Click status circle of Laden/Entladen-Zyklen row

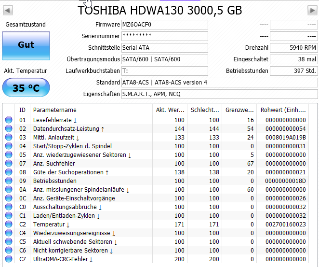9,215
